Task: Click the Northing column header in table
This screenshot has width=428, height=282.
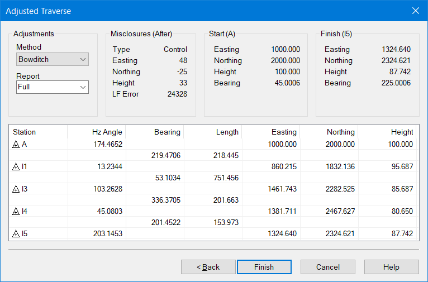Action: pyautogui.click(x=329, y=132)
